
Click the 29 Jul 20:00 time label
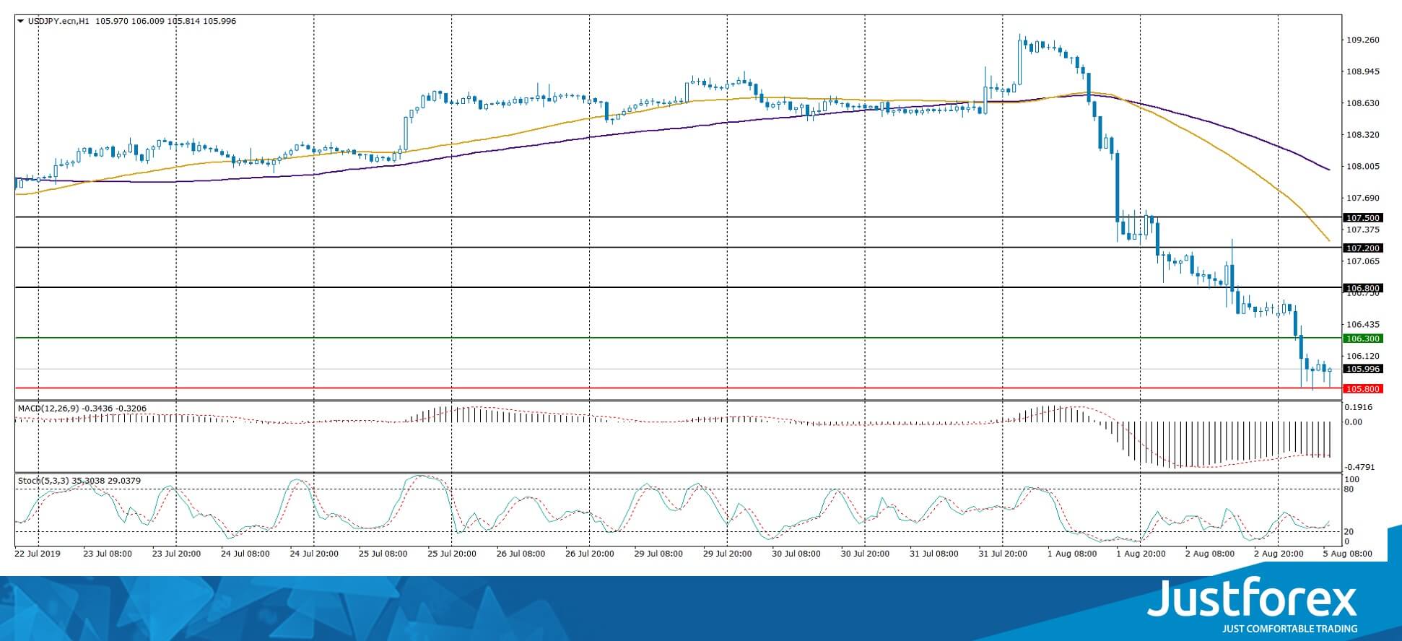(728, 554)
